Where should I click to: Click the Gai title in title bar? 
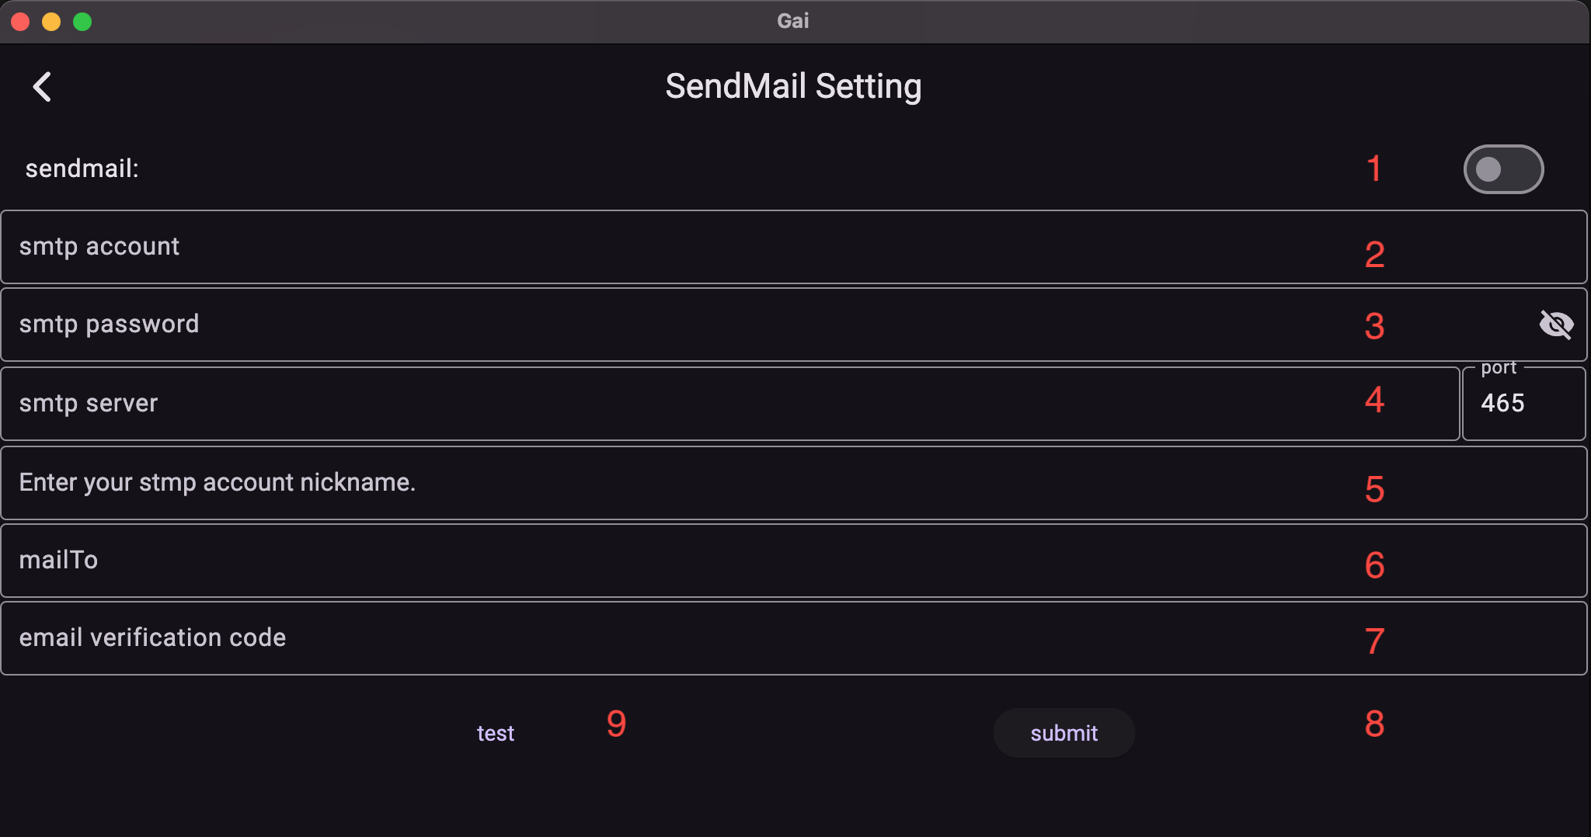[792, 21]
